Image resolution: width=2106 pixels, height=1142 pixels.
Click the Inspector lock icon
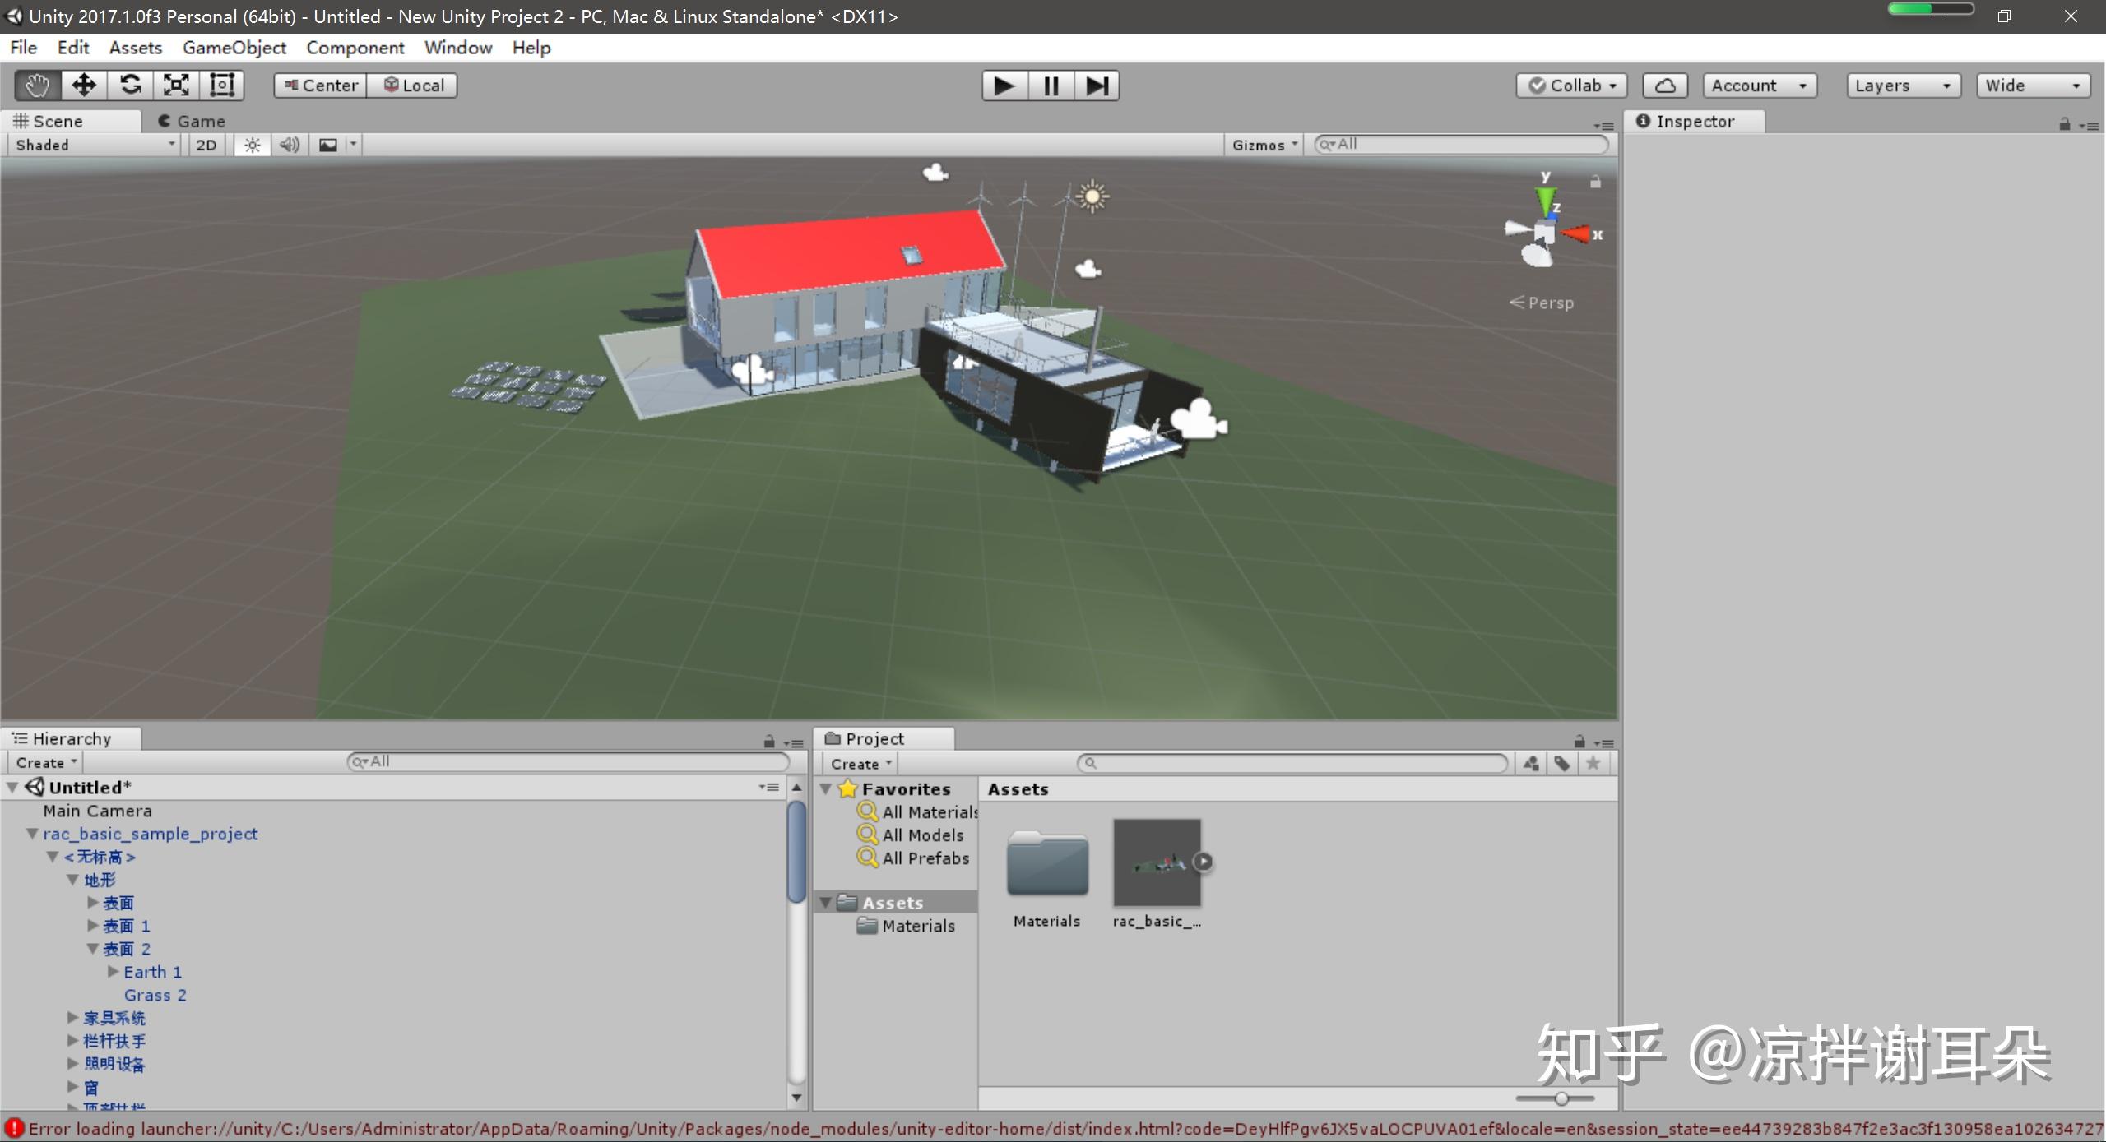[x=2065, y=125]
